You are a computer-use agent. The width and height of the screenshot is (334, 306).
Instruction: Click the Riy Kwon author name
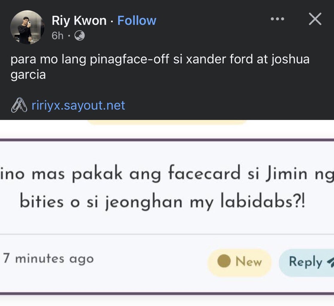pyautogui.click(x=79, y=21)
